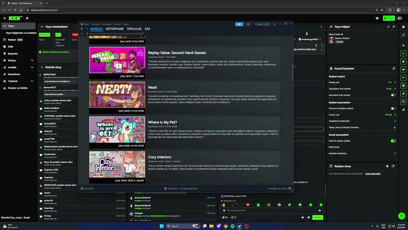The width and height of the screenshot is (408, 230).
Task: Open the Daha fazla bilgi link
Action: [373, 174]
